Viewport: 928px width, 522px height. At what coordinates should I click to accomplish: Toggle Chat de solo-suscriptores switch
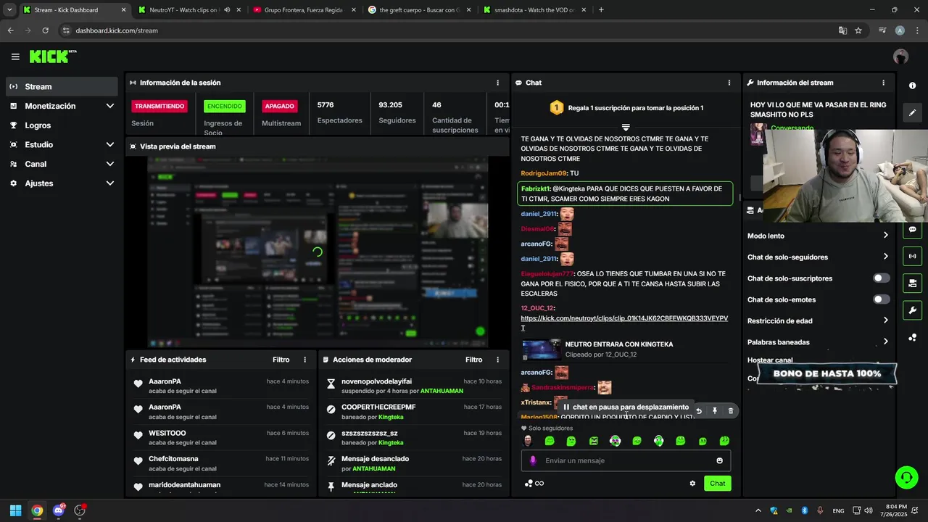(881, 278)
